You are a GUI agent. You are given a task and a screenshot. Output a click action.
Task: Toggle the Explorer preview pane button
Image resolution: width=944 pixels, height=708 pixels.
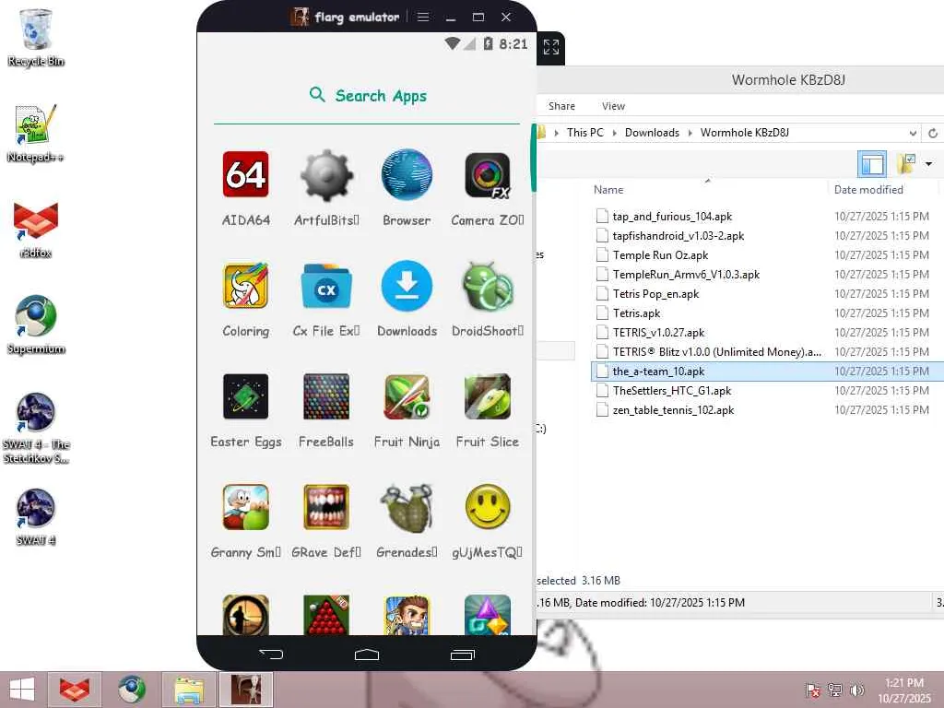coord(872,164)
